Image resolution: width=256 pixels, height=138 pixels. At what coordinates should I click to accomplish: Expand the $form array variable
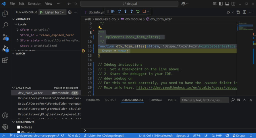(18, 30)
